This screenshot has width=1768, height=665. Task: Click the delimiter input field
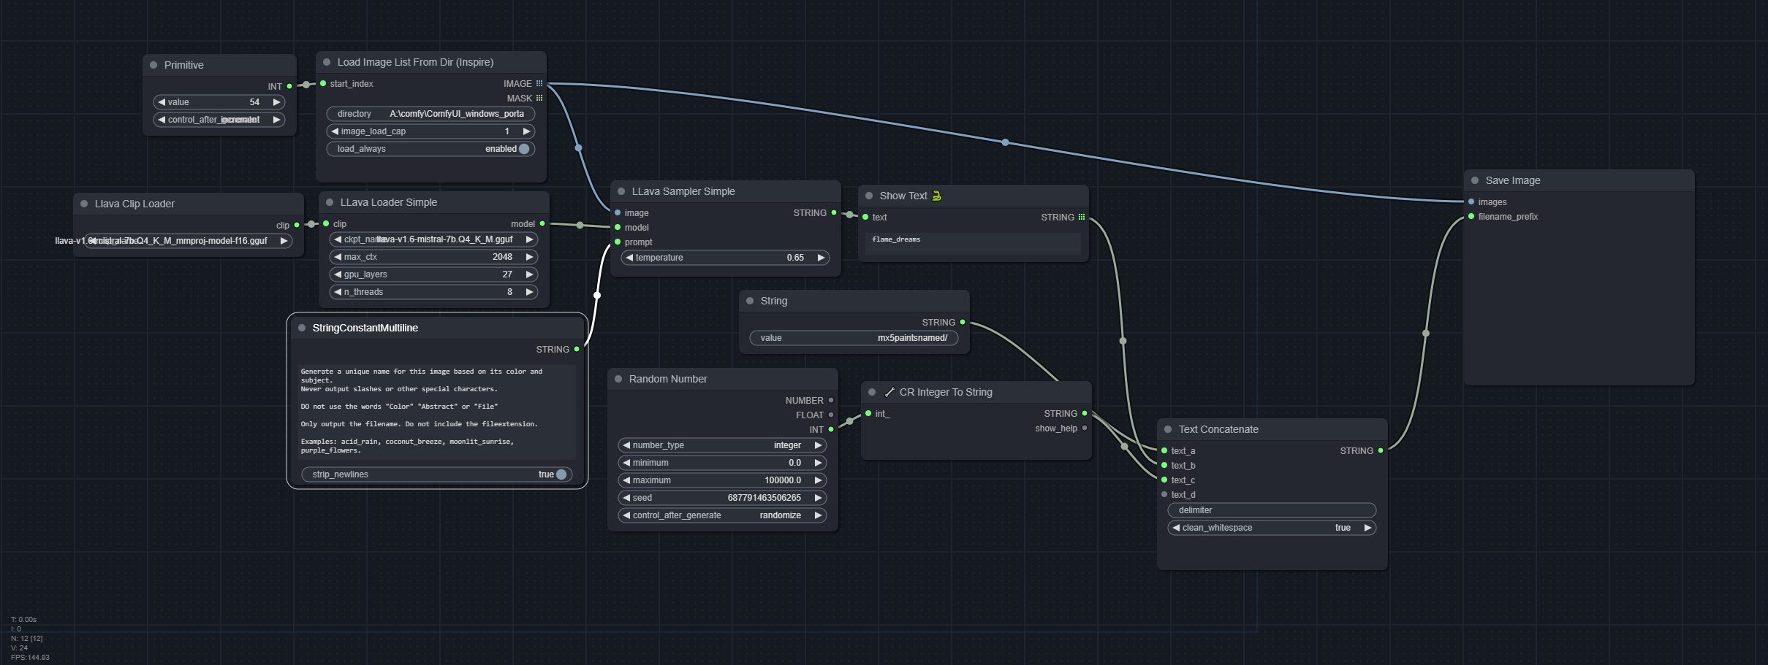[1272, 510]
